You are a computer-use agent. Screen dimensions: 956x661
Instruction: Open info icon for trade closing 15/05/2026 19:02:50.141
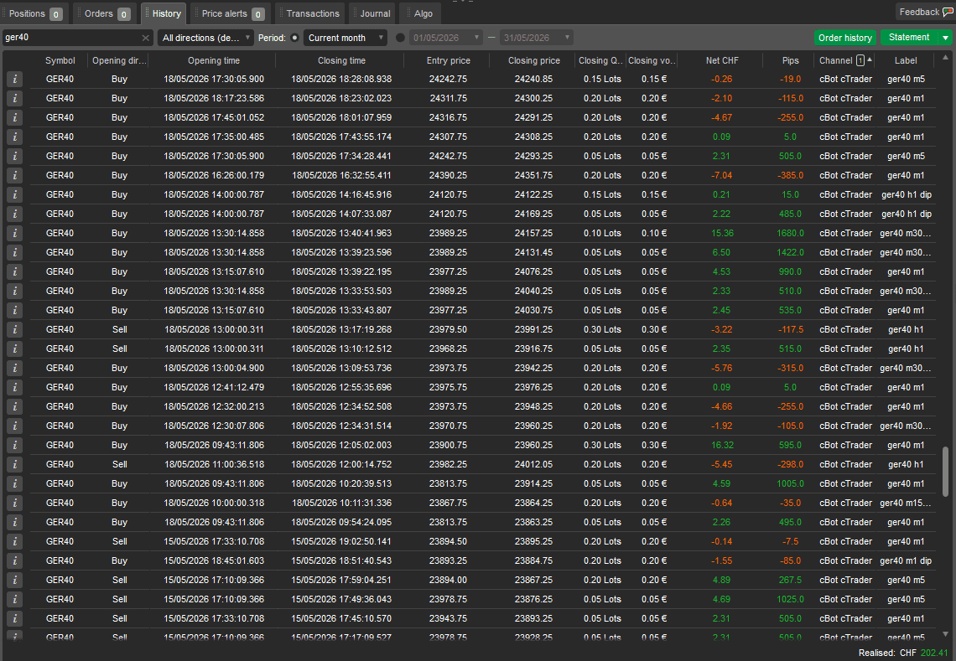tap(14, 541)
